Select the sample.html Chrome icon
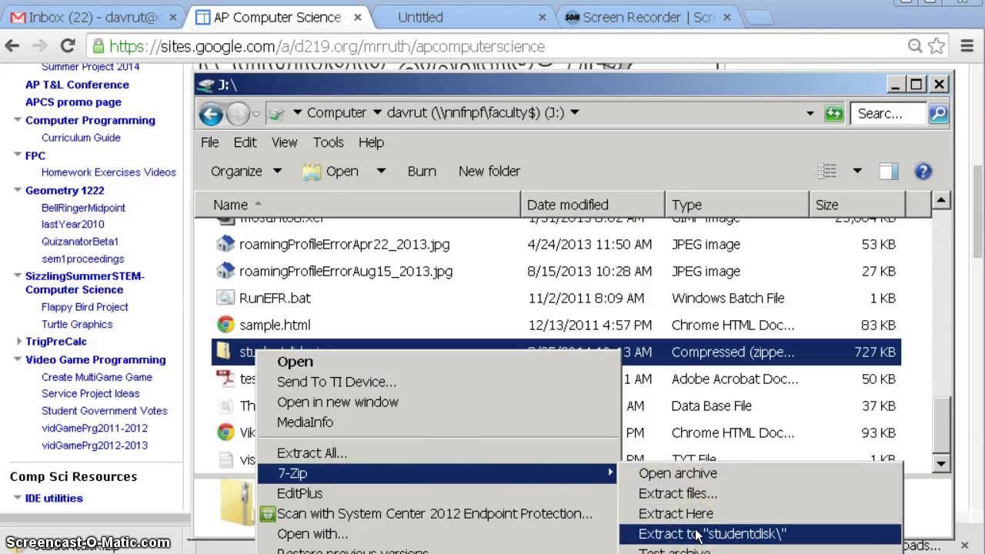This screenshot has width=985, height=554. (x=225, y=325)
